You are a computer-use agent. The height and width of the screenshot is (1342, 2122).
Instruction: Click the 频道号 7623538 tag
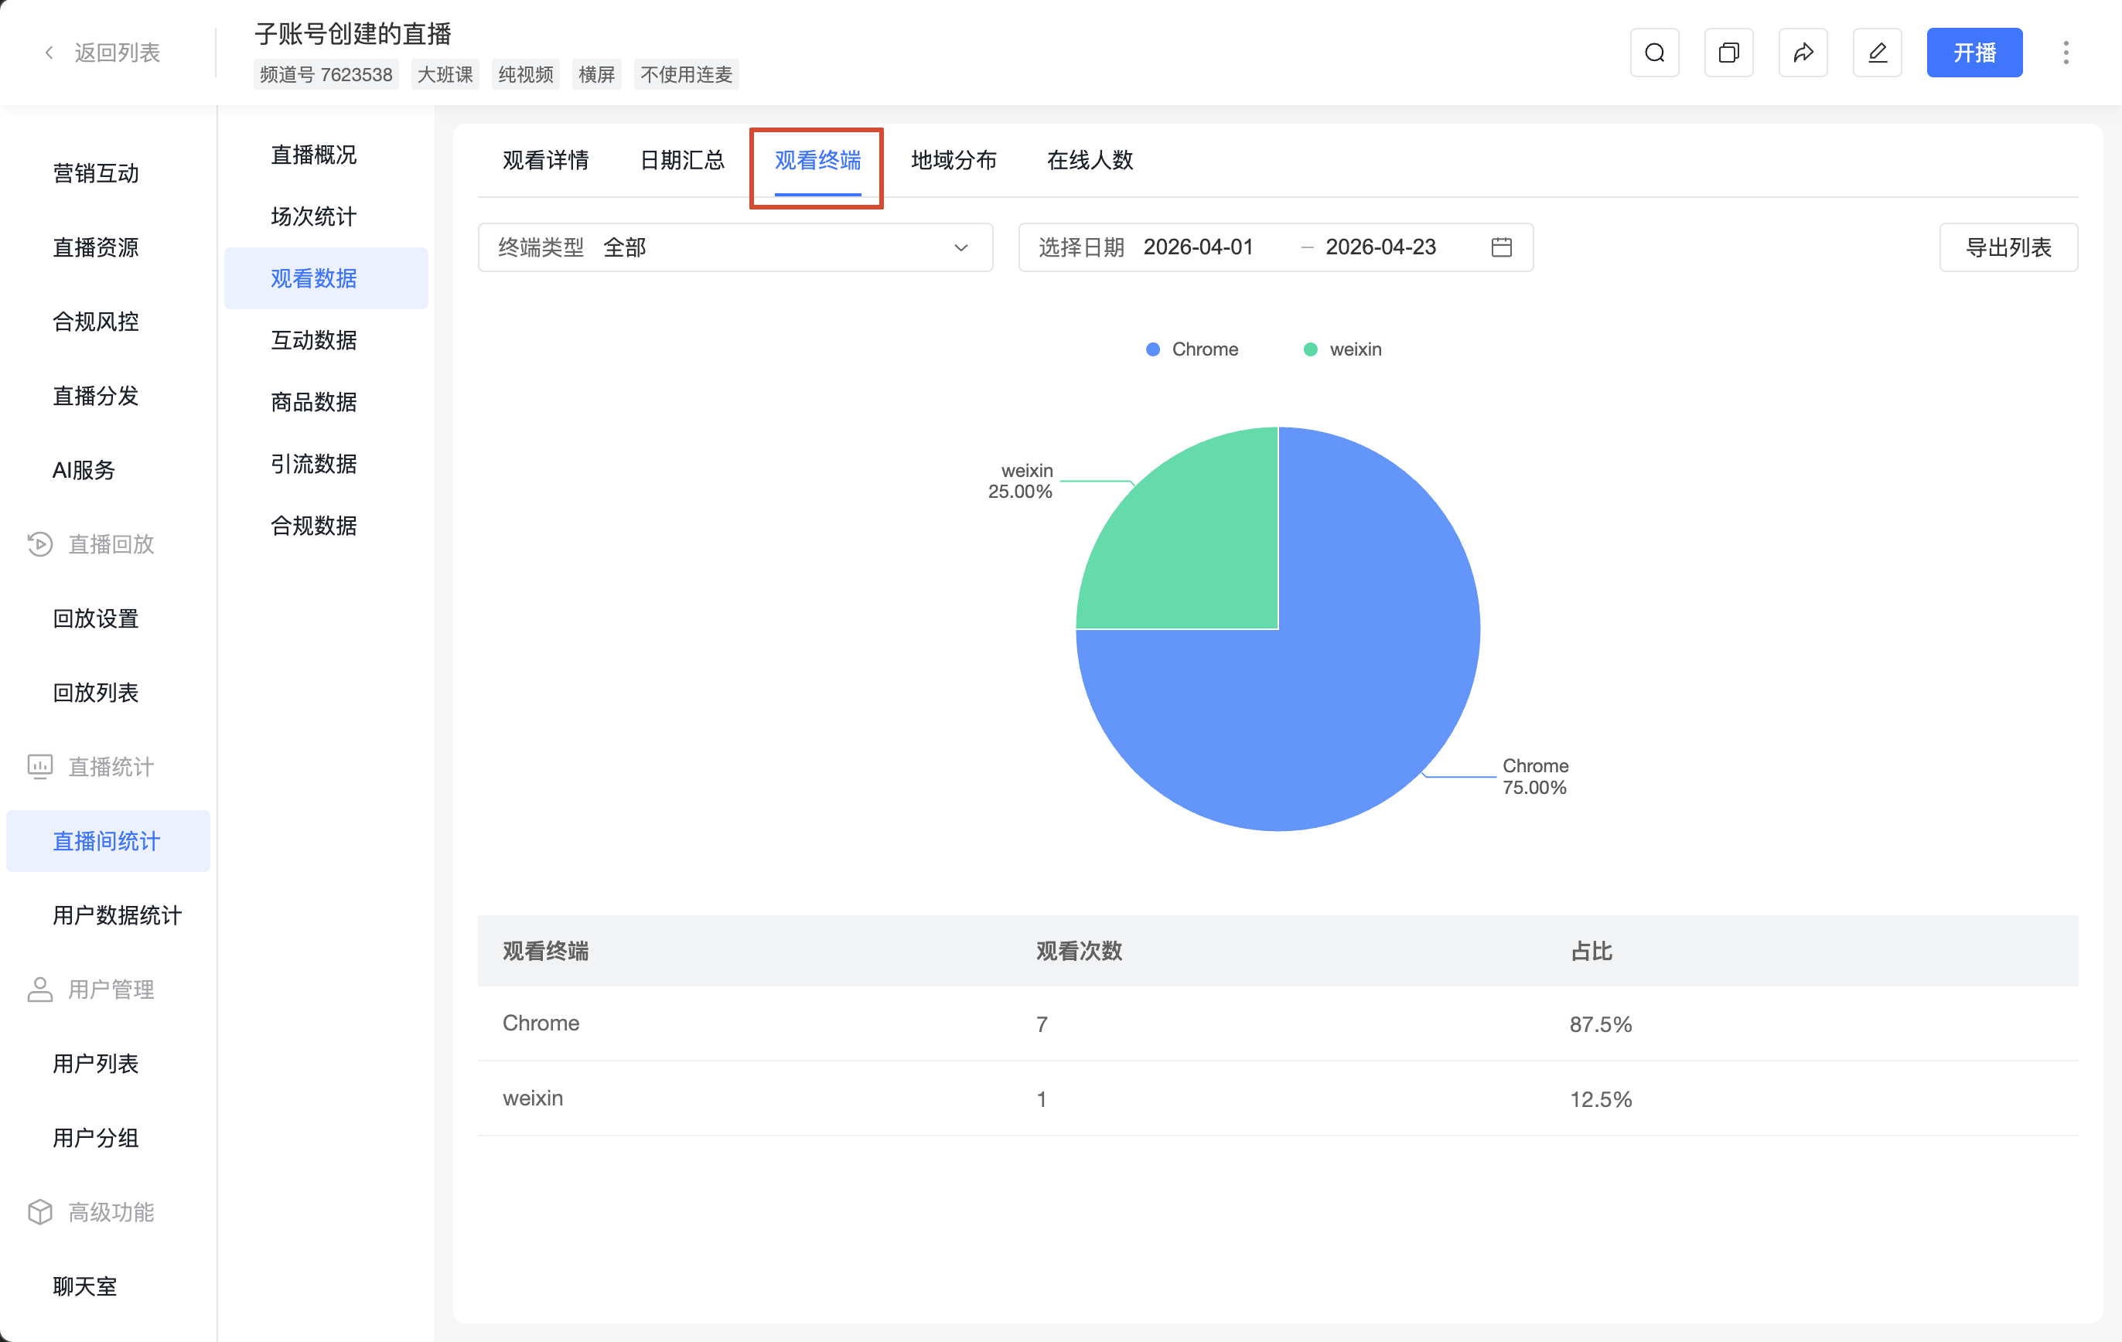[x=326, y=75]
